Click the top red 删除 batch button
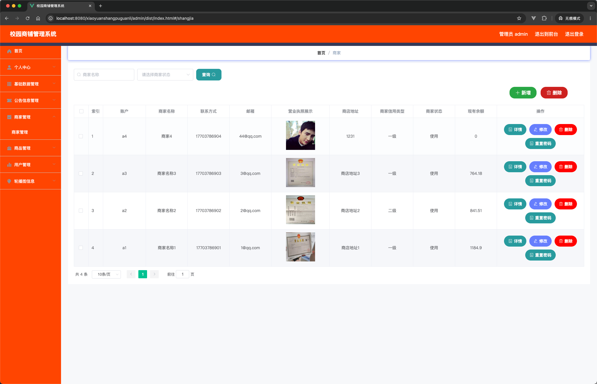Viewport: 597px width, 384px height. pos(554,93)
